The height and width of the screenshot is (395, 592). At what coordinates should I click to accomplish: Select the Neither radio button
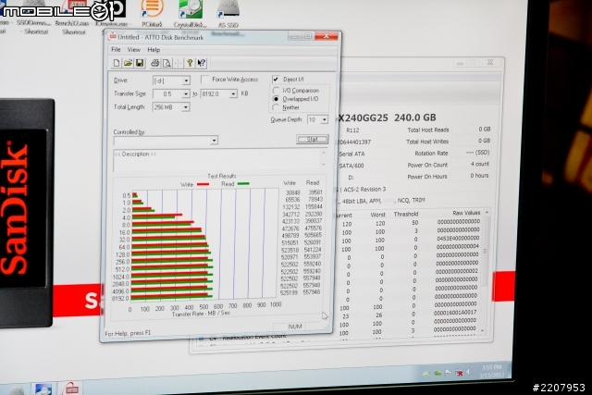coord(276,107)
